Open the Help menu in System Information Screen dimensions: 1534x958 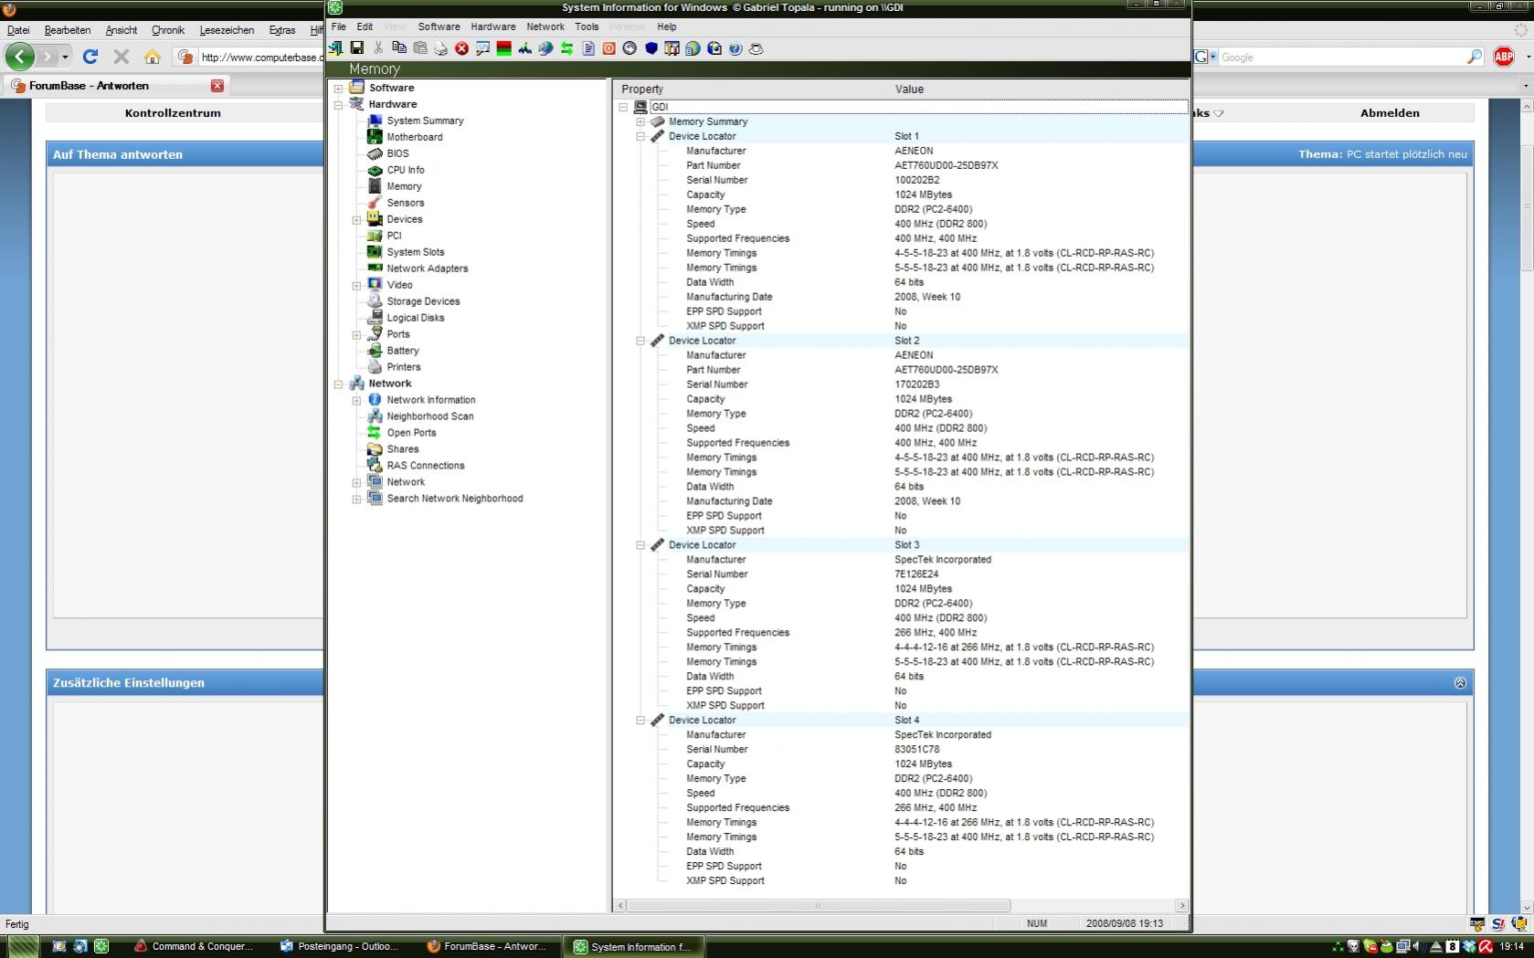pos(667,26)
